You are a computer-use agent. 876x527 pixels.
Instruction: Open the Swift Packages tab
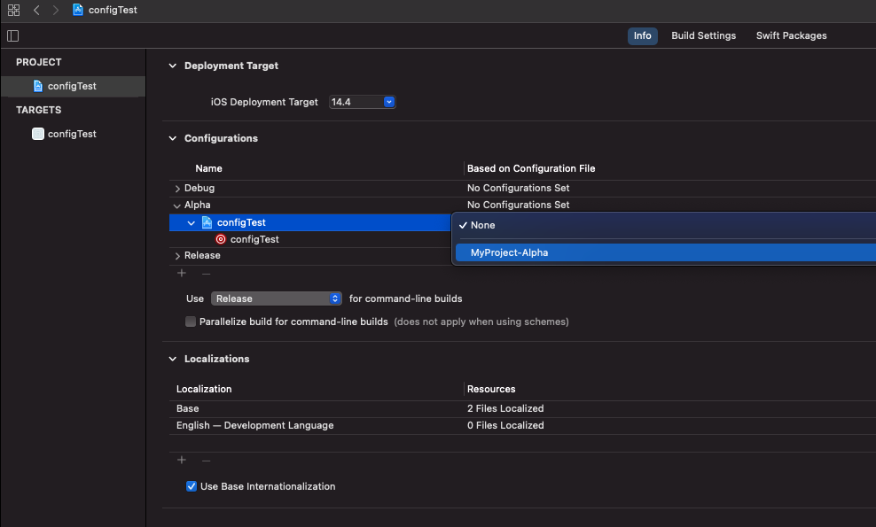[x=791, y=35]
